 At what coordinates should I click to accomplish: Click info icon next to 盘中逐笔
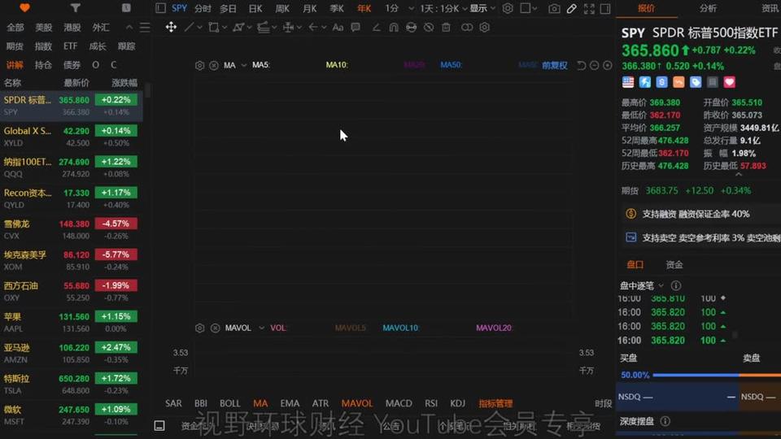(676, 285)
